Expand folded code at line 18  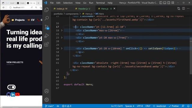coord(62,30)
